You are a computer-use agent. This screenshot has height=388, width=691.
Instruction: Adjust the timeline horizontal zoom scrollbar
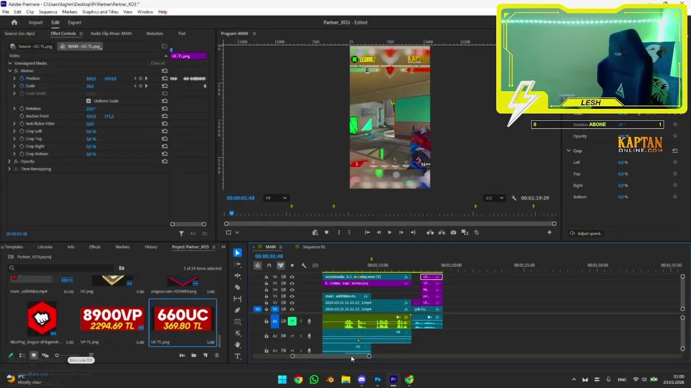(x=330, y=356)
